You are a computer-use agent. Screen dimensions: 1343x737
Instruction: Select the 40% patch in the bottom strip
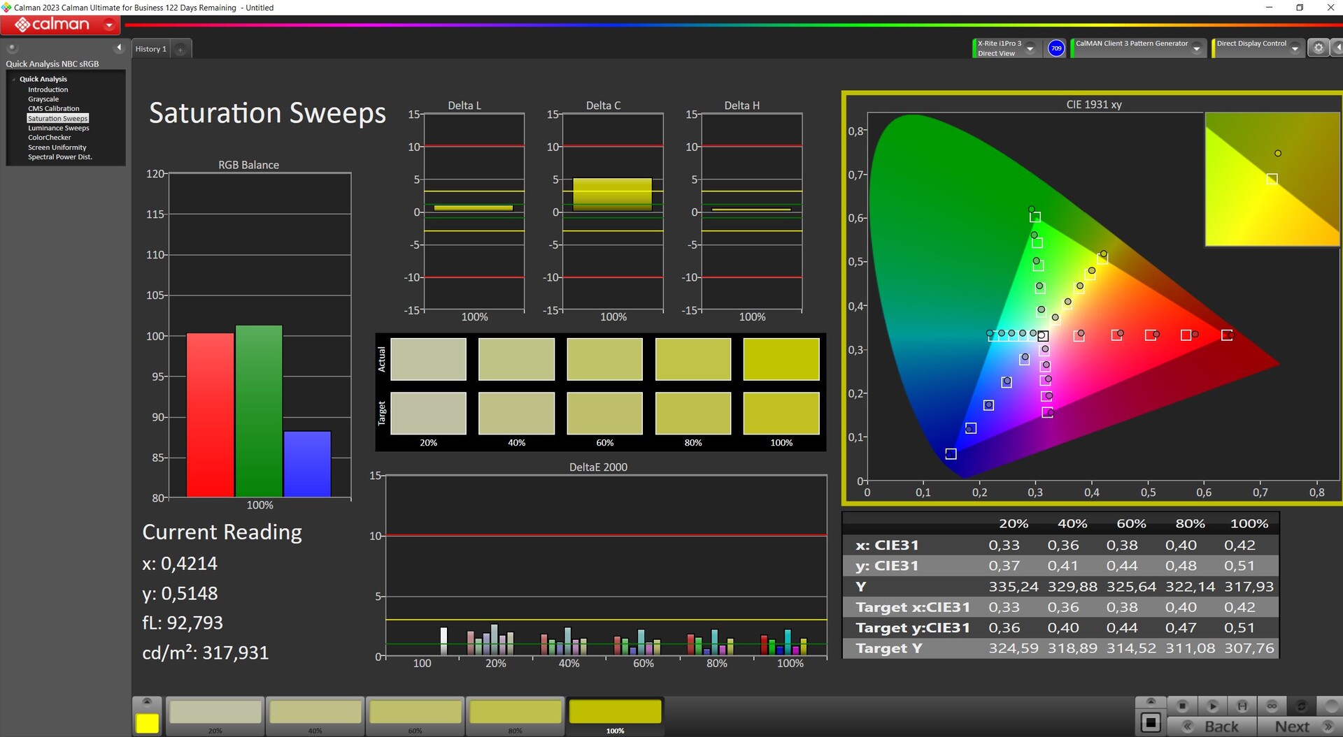coord(315,715)
